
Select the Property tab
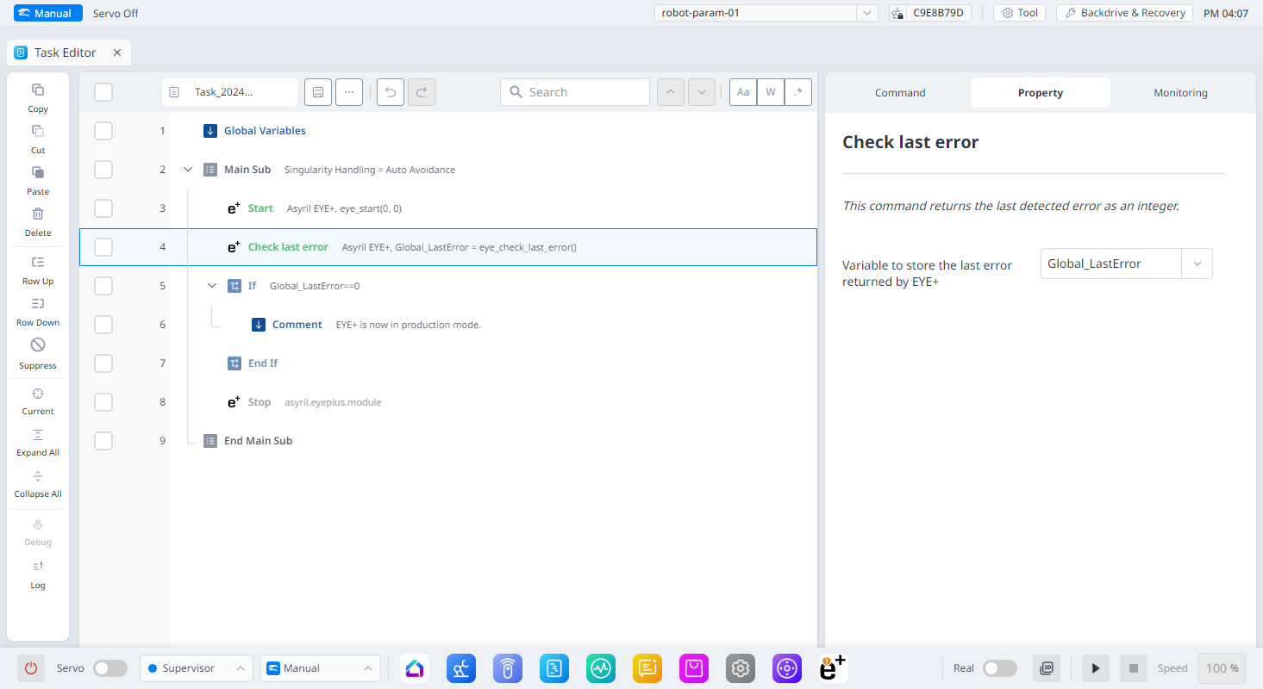click(x=1041, y=93)
